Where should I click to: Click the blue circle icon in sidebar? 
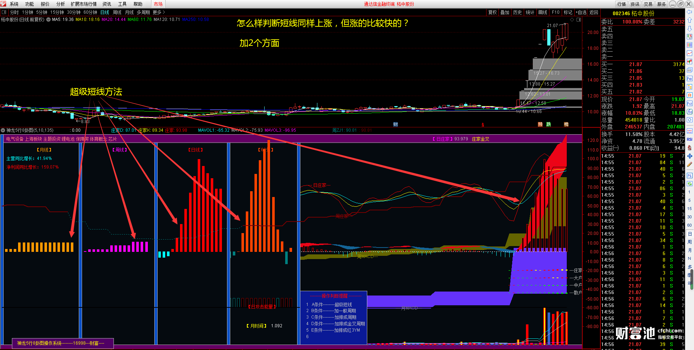click(690, 120)
